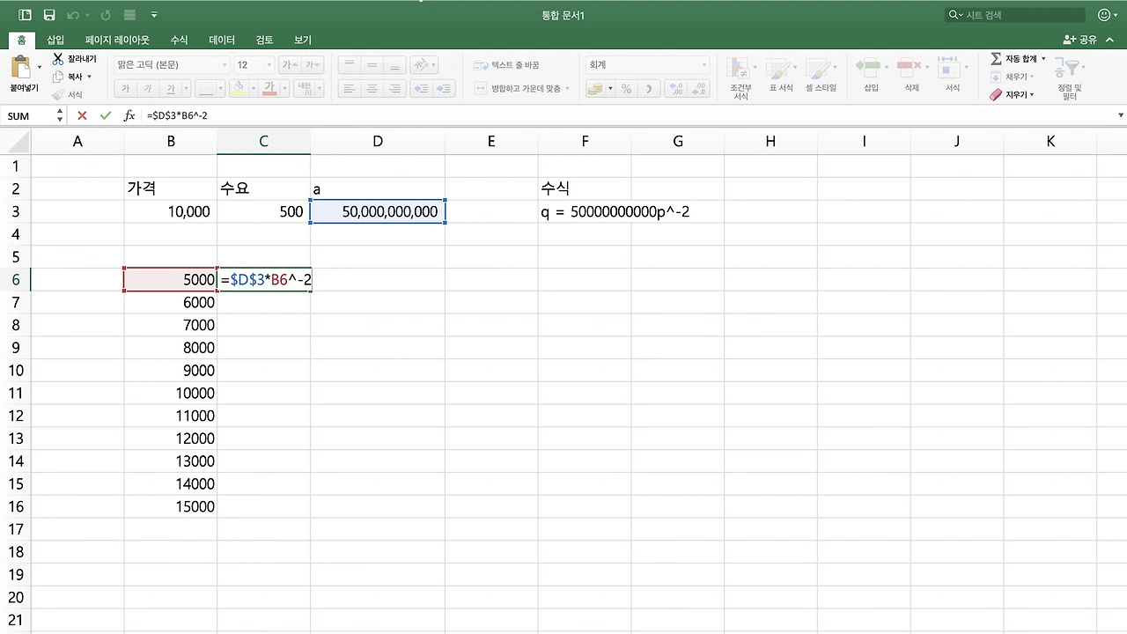Screen dimensions: 1127x634
Task: Open the quick access toolbar customize arrow
Action: 155,15
